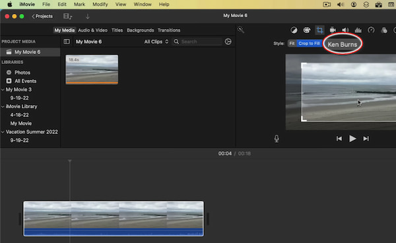Screen dimensions: 396x243
Task: Open the View menu
Action: pos(121,5)
